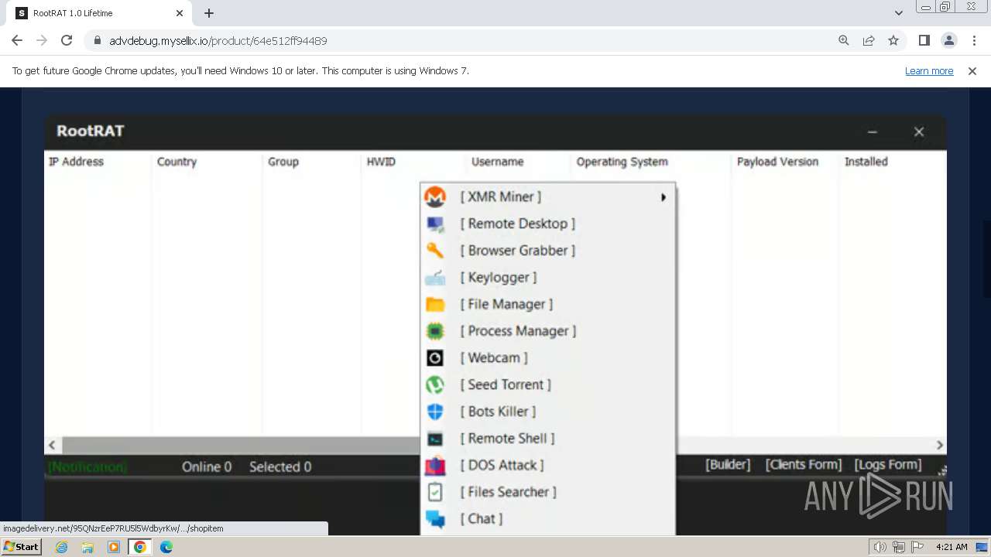Click the Remote Desktop monitor icon
This screenshot has height=557, width=991.
click(435, 224)
